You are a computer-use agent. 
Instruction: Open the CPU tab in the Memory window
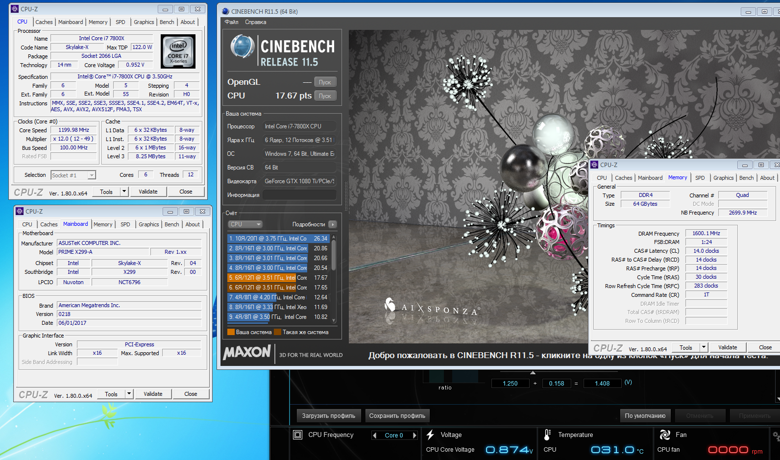coord(602,178)
